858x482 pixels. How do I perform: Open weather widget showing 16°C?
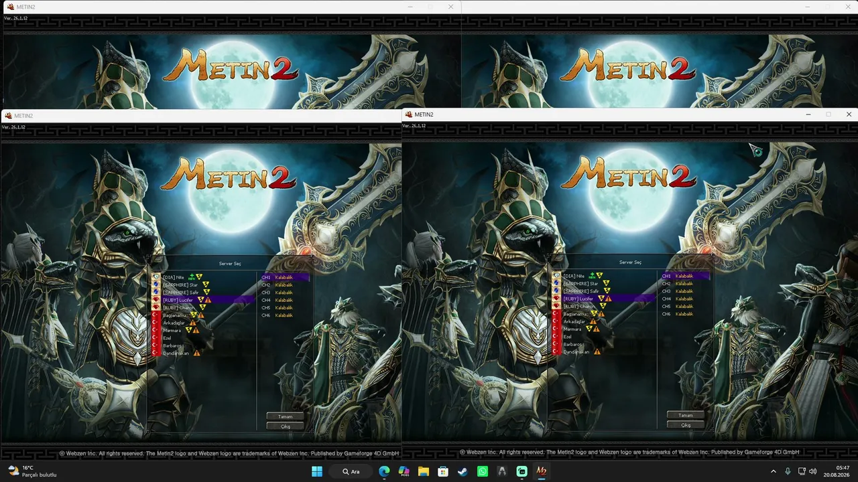[32, 471]
